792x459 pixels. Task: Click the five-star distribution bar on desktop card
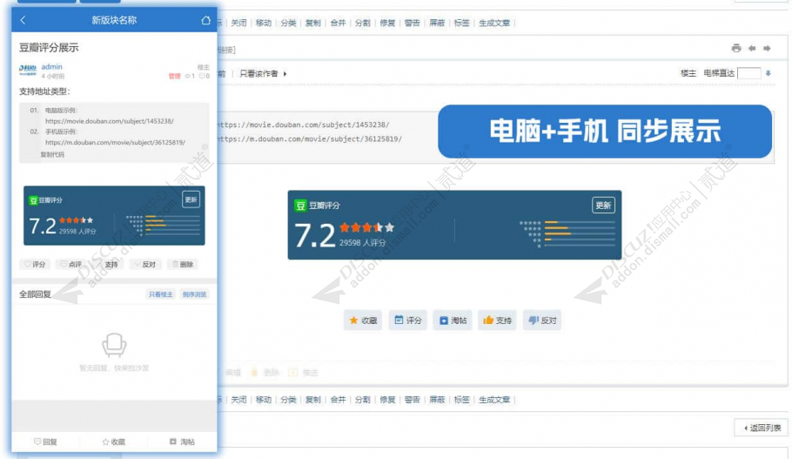pyautogui.click(x=580, y=222)
